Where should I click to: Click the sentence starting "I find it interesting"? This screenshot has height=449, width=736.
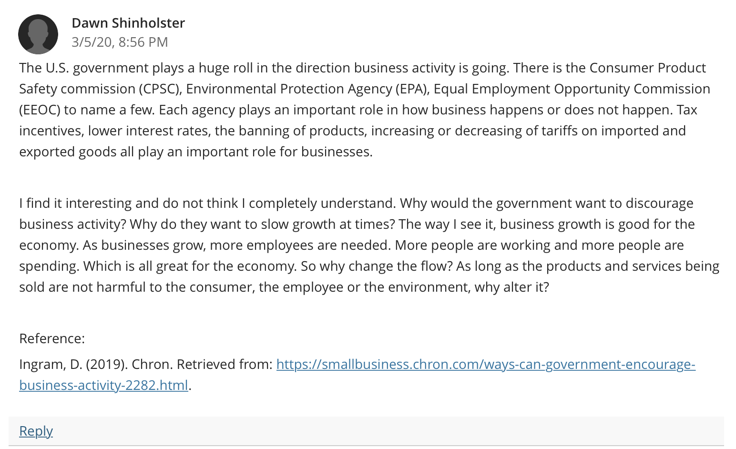pos(207,203)
